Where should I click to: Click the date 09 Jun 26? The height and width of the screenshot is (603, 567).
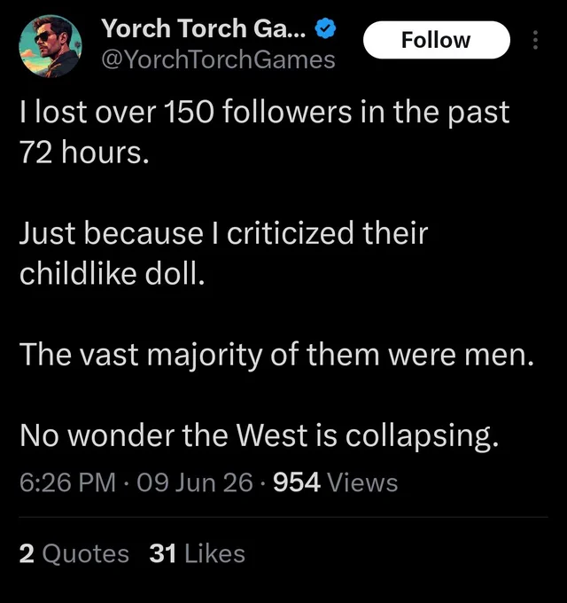click(x=194, y=482)
